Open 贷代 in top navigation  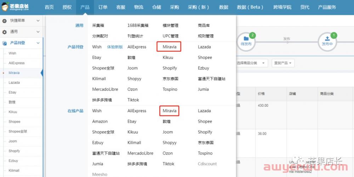[x=304, y=7]
